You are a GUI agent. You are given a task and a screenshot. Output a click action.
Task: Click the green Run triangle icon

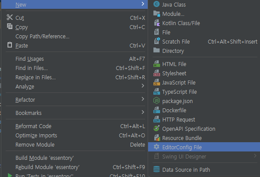point(10,175)
